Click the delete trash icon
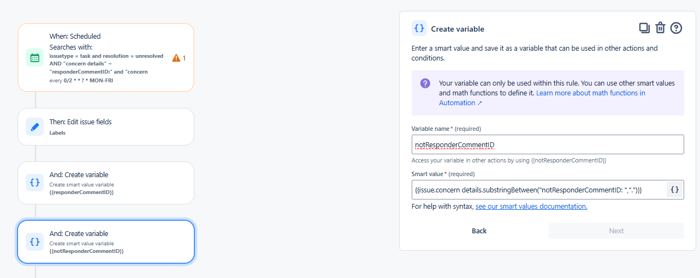The image size is (700, 278). pos(660,28)
